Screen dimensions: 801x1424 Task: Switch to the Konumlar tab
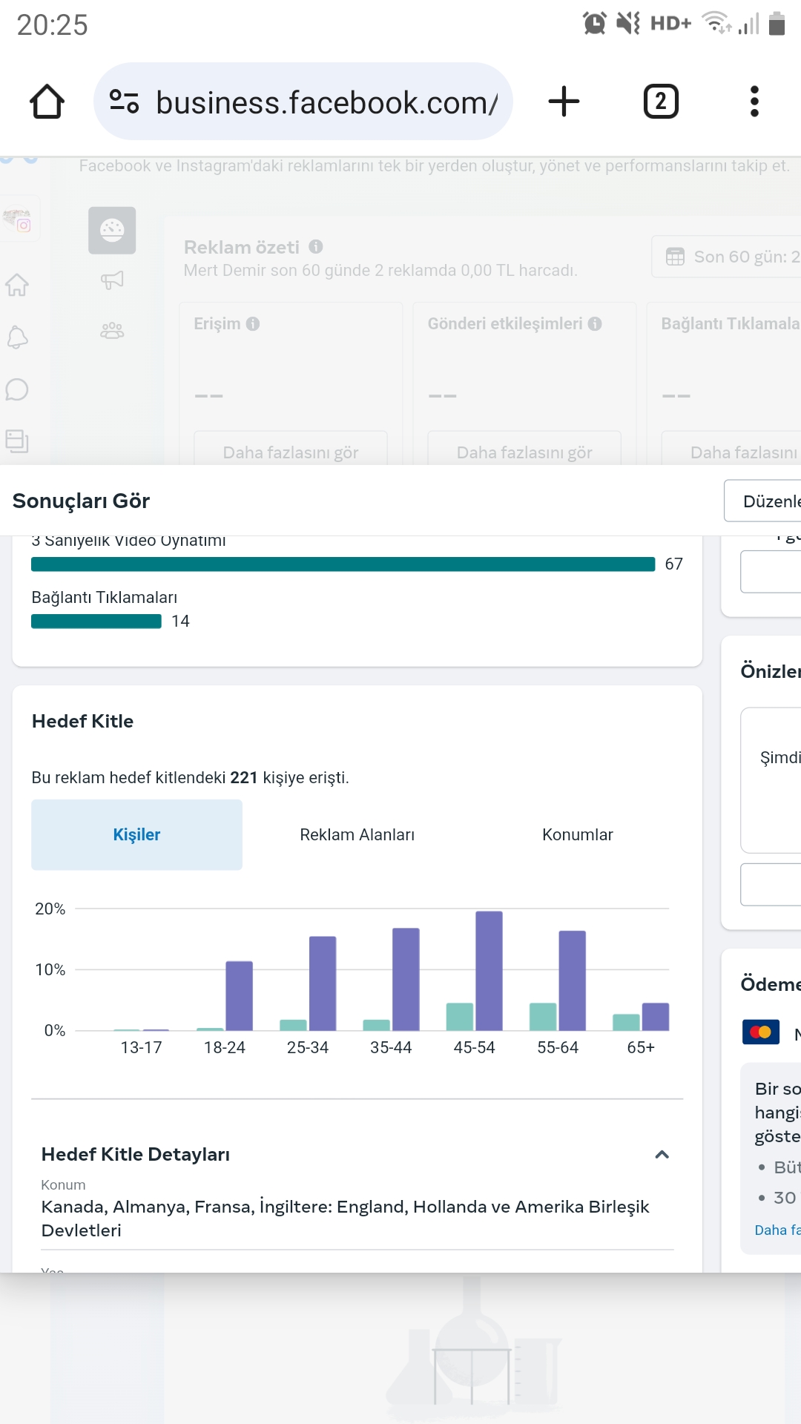coord(577,834)
